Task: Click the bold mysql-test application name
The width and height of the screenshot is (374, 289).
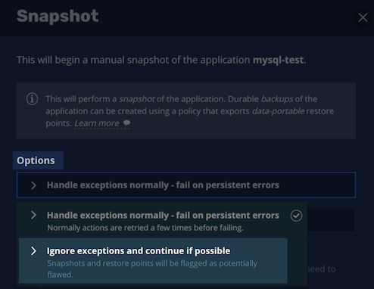Action: coord(278,60)
